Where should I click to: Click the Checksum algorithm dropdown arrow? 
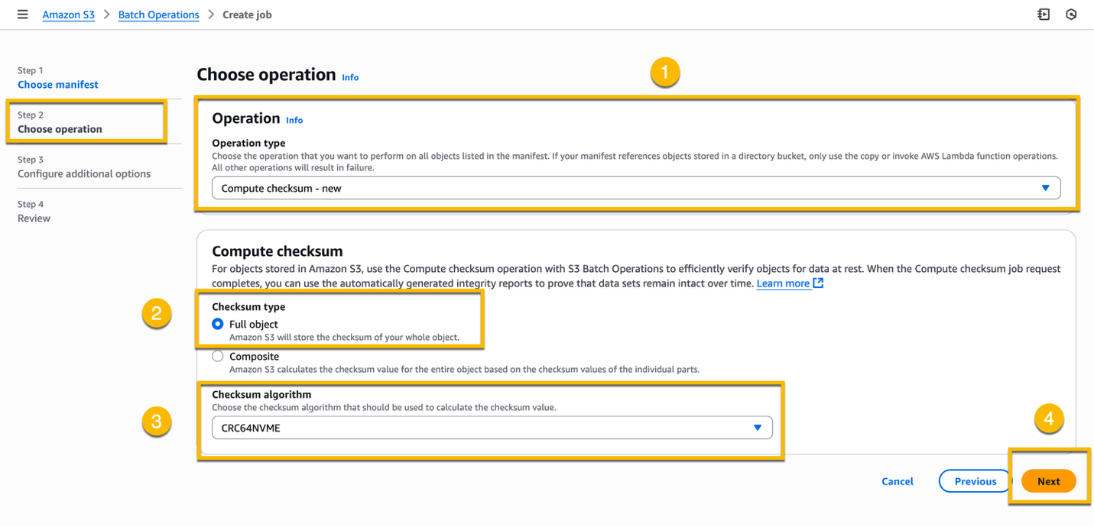tap(758, 428)
